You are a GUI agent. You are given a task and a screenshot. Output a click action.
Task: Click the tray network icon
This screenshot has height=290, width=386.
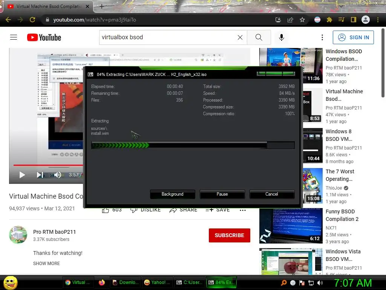click(311, 283)
